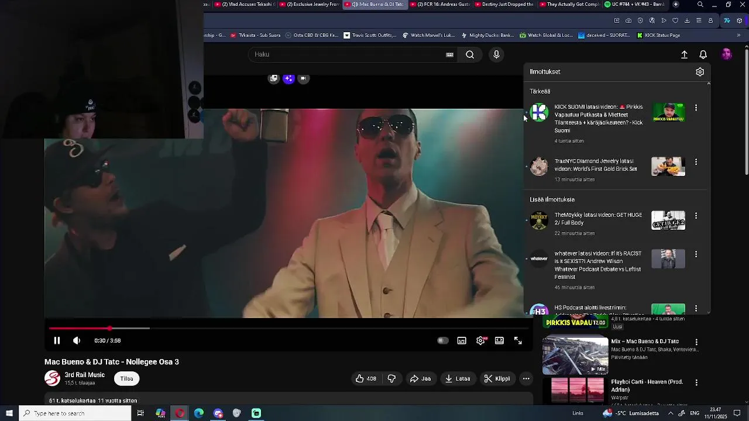The width and height of the screenshot is (749, 421).
Task: Open the Windows Start menu
Action: (x=9, y=413)
